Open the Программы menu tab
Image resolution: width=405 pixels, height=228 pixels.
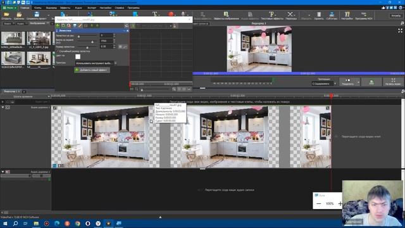tap(134, 8)
